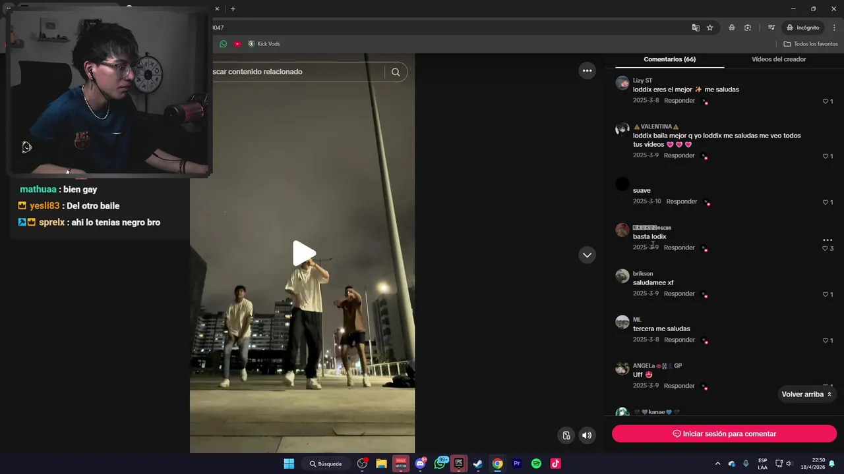Expand hidden system tray icons chevron
This screenshot has width=844, height=474.
(x=718, y=463)
